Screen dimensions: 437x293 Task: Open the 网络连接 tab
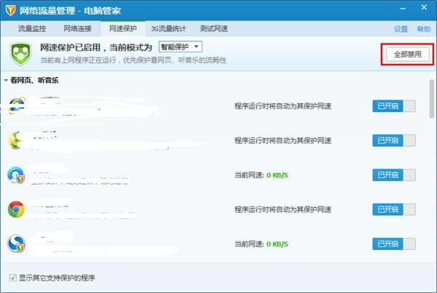coord(78,29)
